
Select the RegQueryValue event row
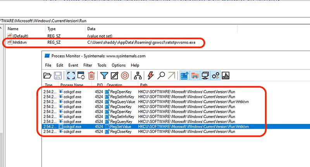pyautogui.click(x=176, y=102)
